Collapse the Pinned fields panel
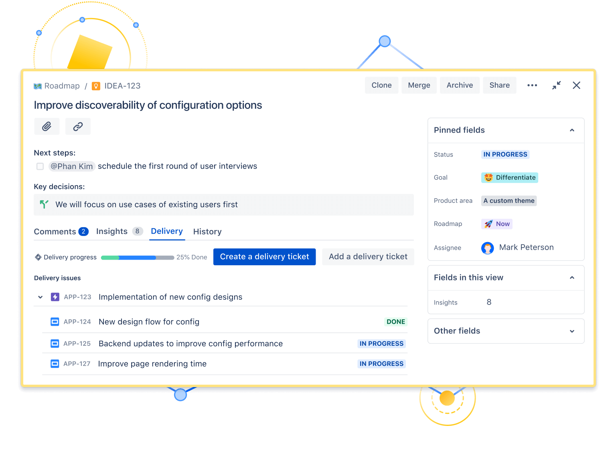Image resolution: width=616 pixels, height=456 pixels. pyautogui.click(x=572, y=130)
